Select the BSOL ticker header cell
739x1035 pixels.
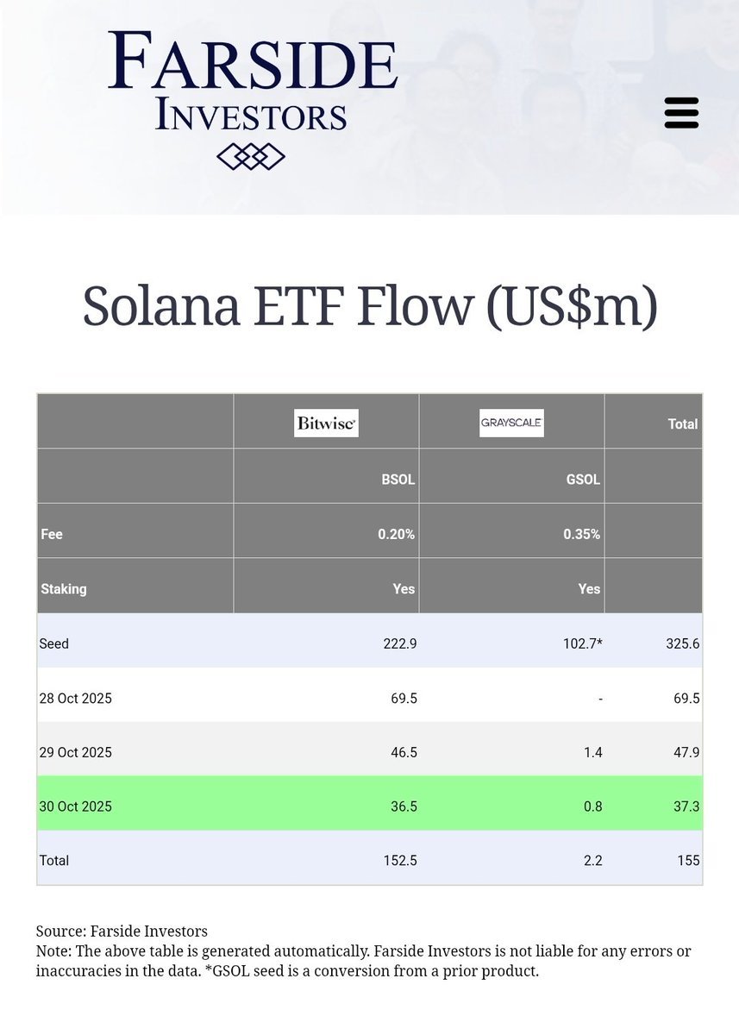point(398,480)
